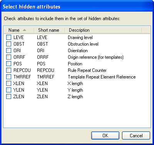The image size is (154, 145).
Task: Select the 'Drawing level' description cell
Action: click(80, 38)
